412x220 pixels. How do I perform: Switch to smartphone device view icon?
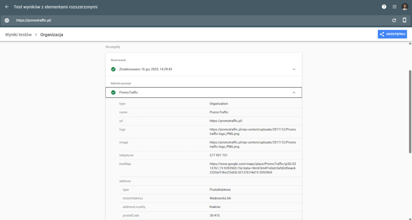pos(404,20)
